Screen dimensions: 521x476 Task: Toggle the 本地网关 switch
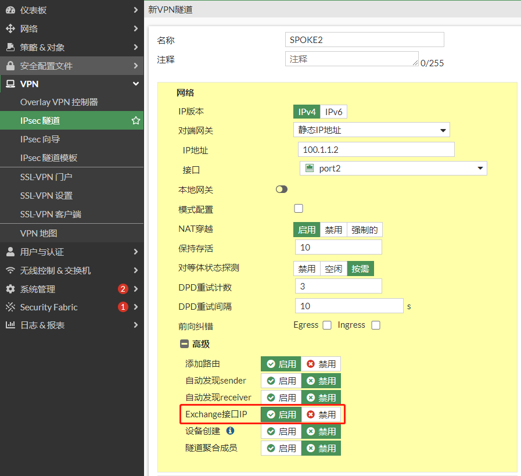tap(282, 189)
